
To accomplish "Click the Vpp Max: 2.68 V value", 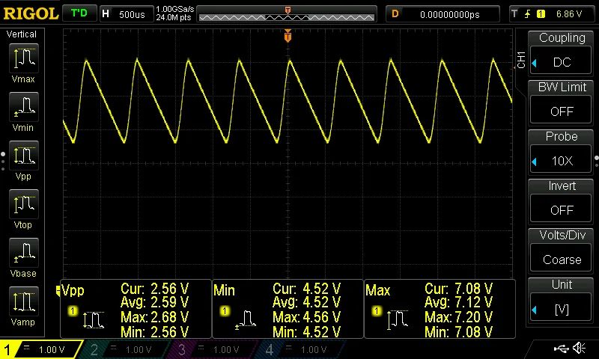I will click(x=155, y=317).
